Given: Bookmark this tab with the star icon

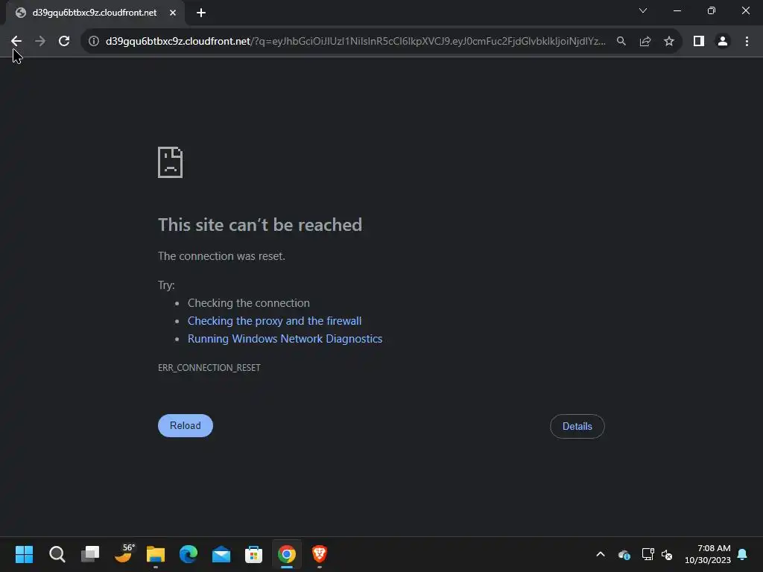Looking at the screenshot, I should coord(669,42).
